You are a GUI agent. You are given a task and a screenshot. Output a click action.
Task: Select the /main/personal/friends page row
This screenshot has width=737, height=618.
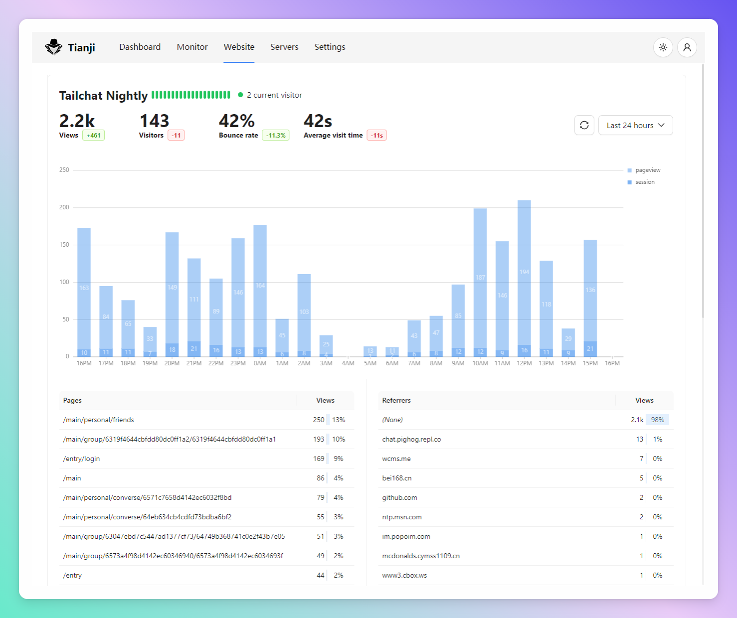(x=206, y=420)
